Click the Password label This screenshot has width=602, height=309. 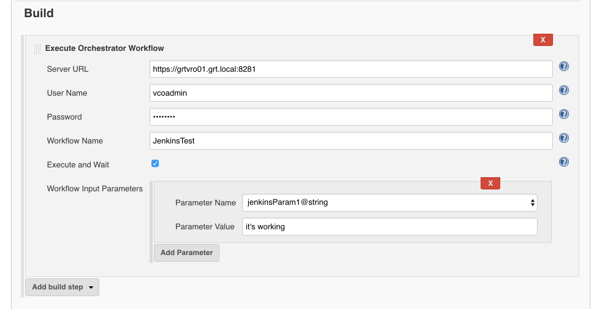tap(64, 116)
